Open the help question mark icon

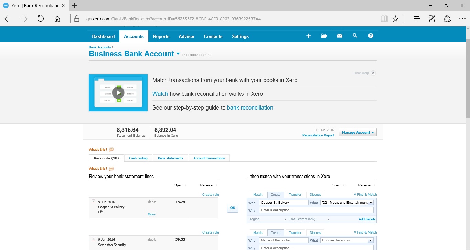(371, 36)
